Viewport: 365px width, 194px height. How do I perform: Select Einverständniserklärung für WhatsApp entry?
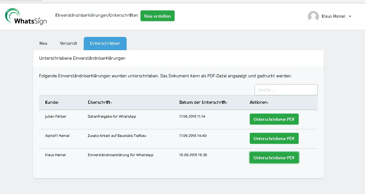[120, 155]
